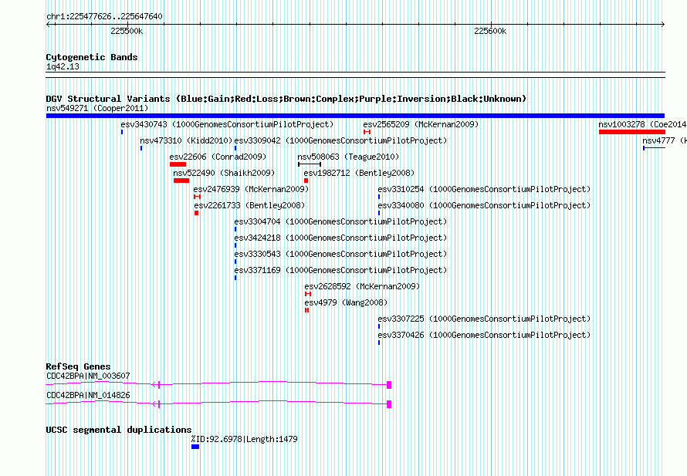This screenshot has height=476, width=687.
Task: Click esv3340080 variant label
Action: point(484,205)
